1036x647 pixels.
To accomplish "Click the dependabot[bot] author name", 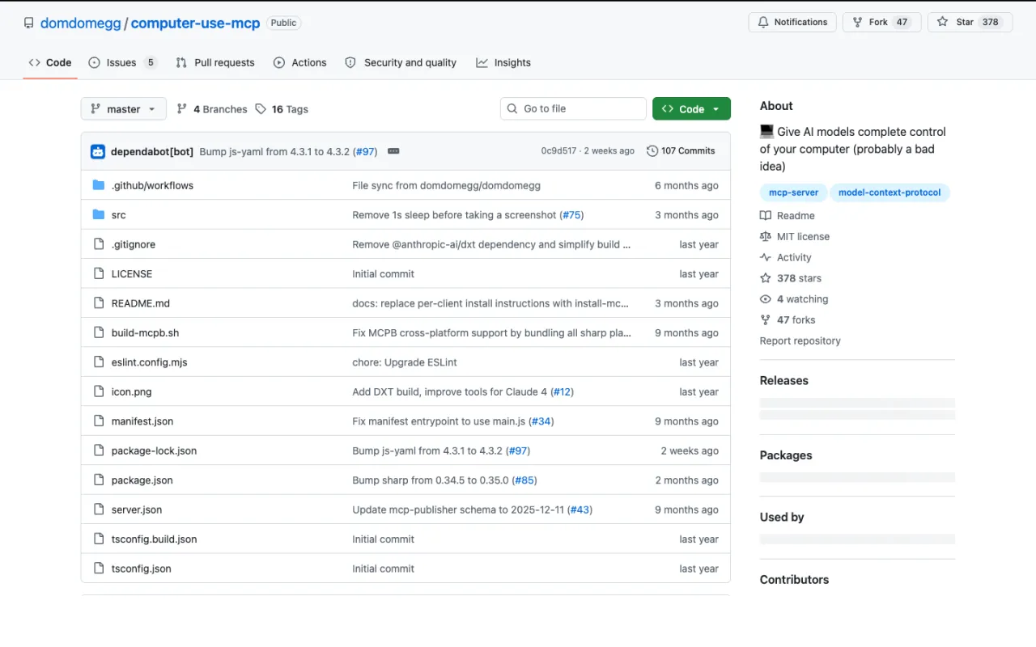I will click(x=152, y=151).
